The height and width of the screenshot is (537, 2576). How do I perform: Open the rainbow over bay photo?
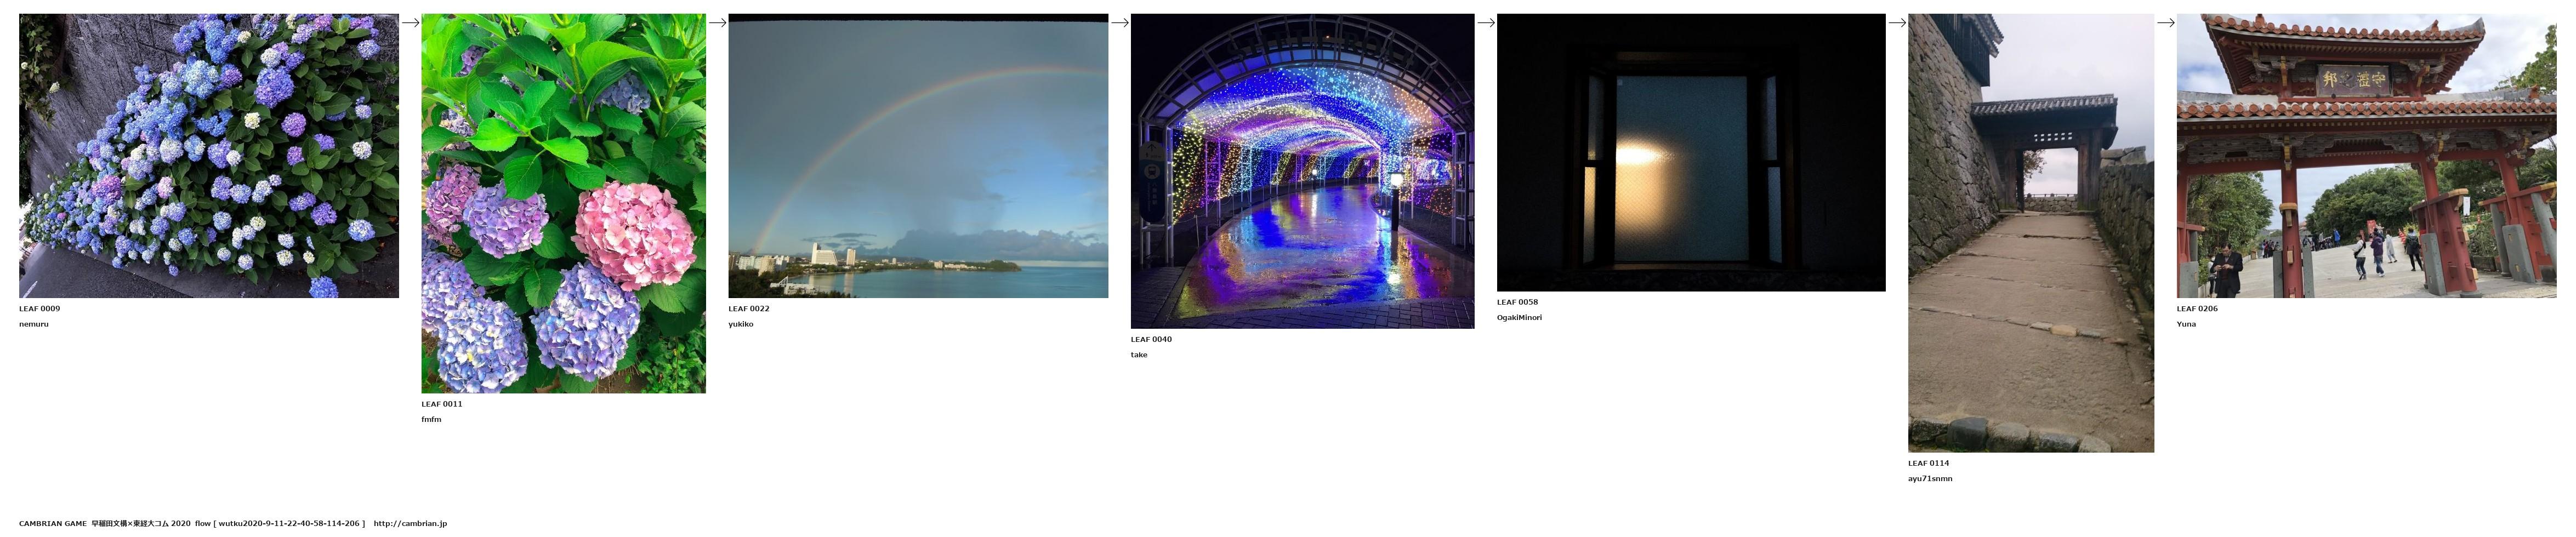tap(917, 155)
